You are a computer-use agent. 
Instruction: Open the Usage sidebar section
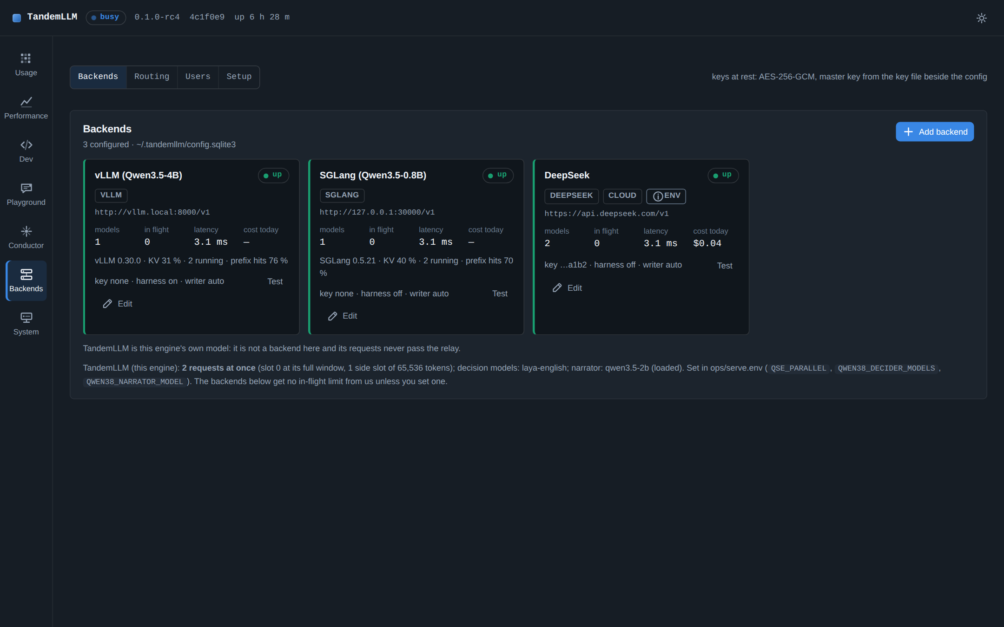pos(26,65)
